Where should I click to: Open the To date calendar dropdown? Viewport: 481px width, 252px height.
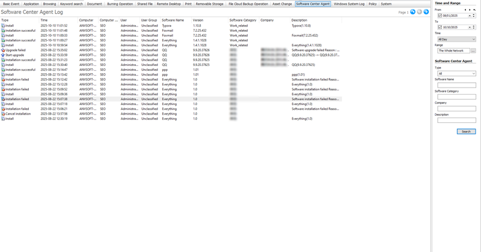pyautogui.click(x=470, y=27)
